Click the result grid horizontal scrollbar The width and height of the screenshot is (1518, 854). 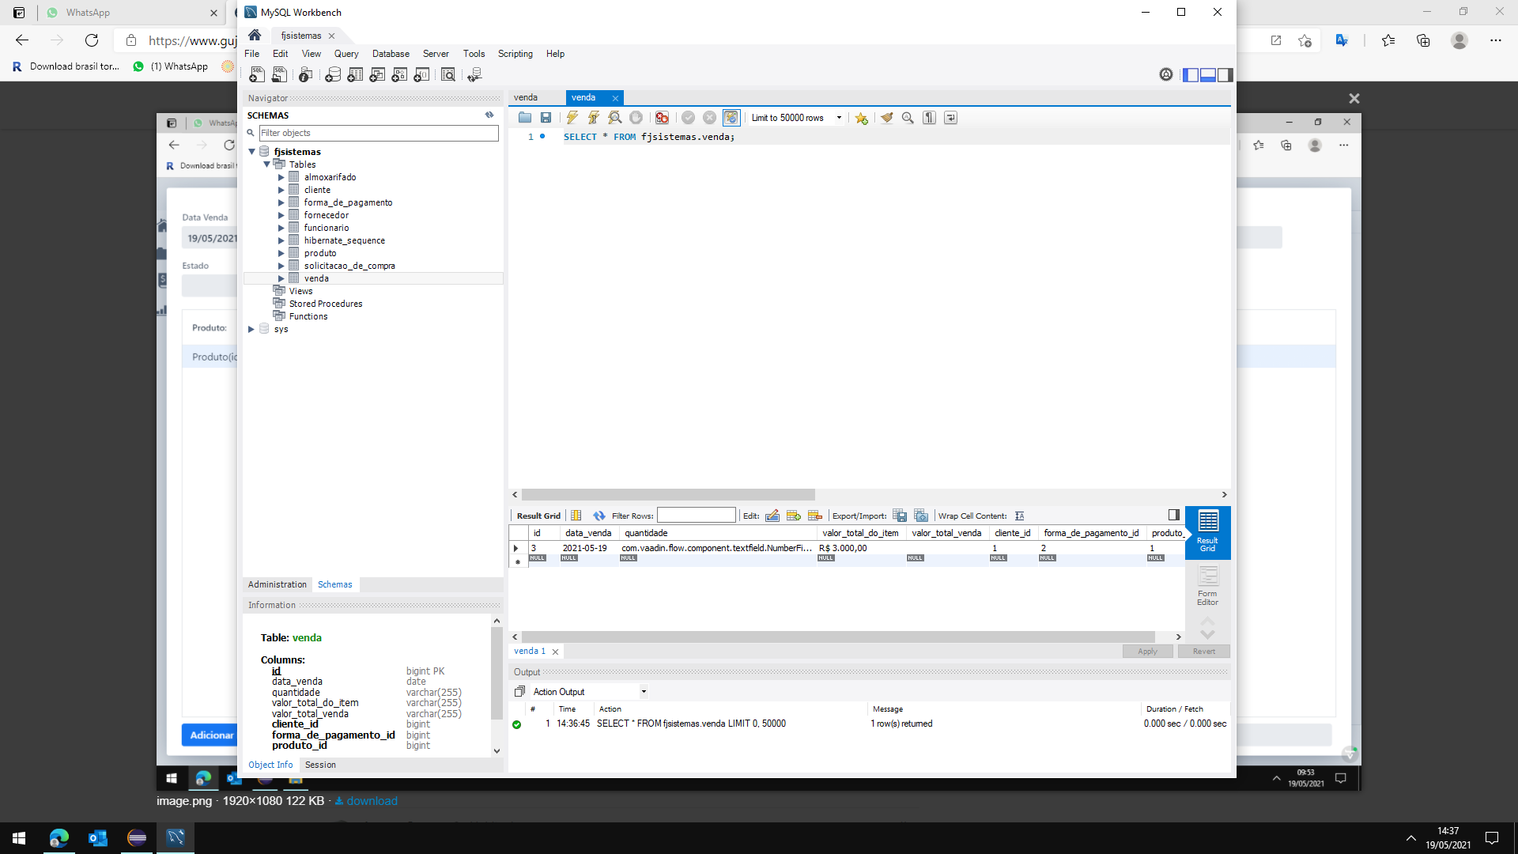838,637
